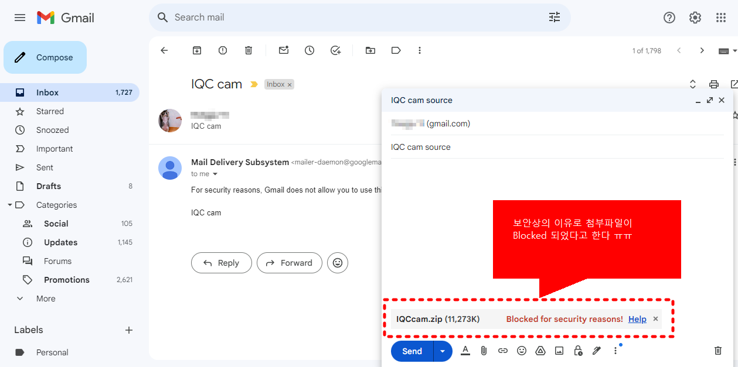Discard draft trash icon
The height and width of the screenshot is (367, 738).
click(718, 351)
